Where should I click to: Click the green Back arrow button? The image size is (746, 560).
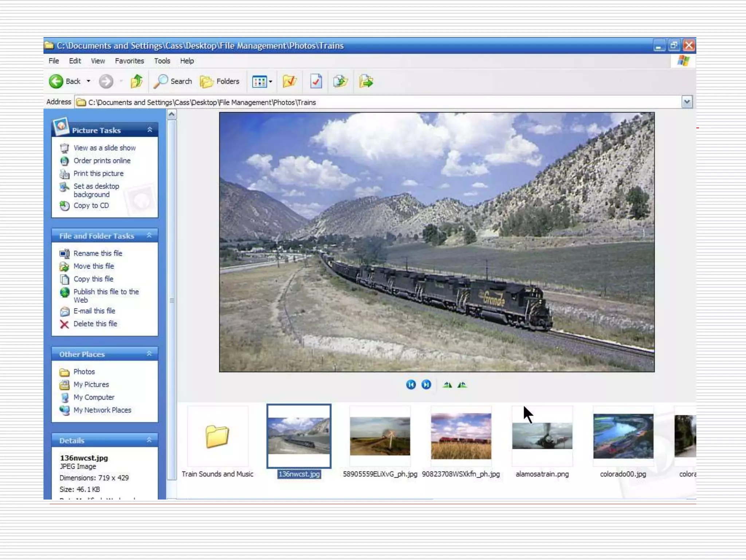tap(56, 81)
